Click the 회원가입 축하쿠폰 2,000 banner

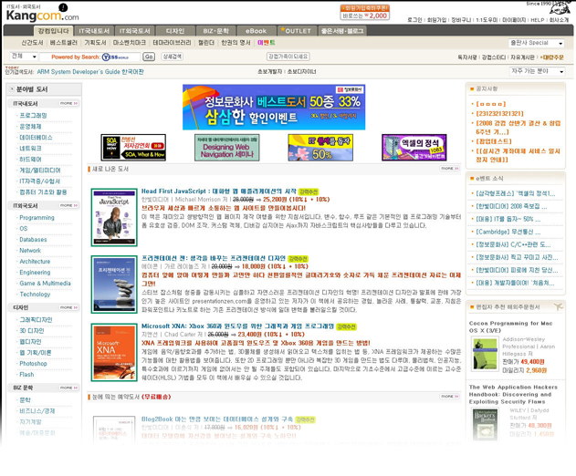[364, 12]
